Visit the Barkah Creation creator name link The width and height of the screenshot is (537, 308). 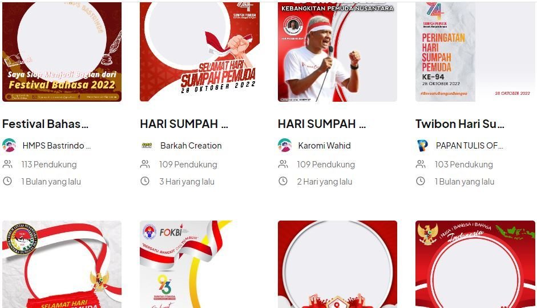point(191,145)
